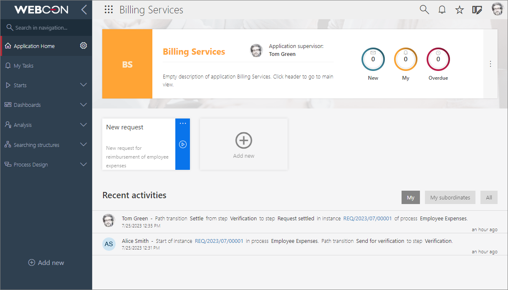Open REQ/2023/07/00001 link in Tom Green row
Viewport: 508px width, 290px height.
pyautogui.click(x=367, y=218)
